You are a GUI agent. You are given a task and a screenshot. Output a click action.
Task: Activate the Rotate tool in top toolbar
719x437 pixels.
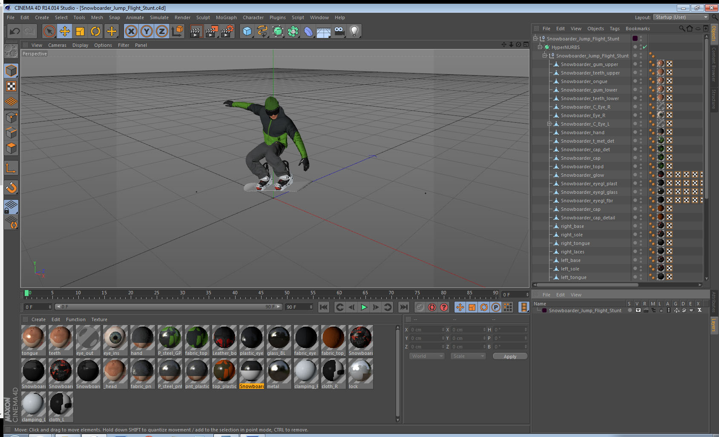click(95, 31)
